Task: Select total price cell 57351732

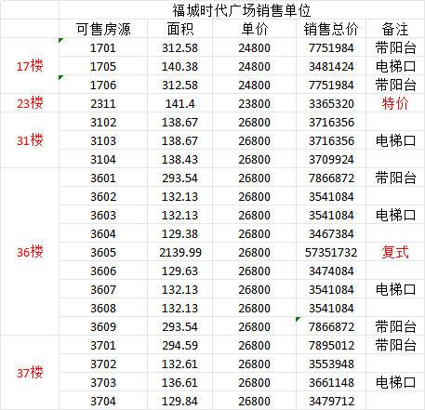Action: (x=331, y=252)
